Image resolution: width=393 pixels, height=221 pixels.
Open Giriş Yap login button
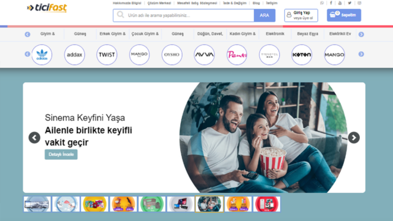pos(301,15)
